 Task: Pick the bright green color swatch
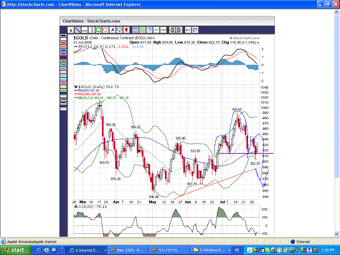[63, 90]
